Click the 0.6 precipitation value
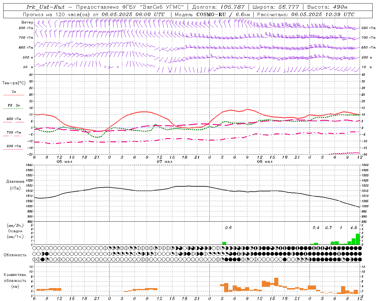Viewport: 377px width, 301px height. click(228, 228)
